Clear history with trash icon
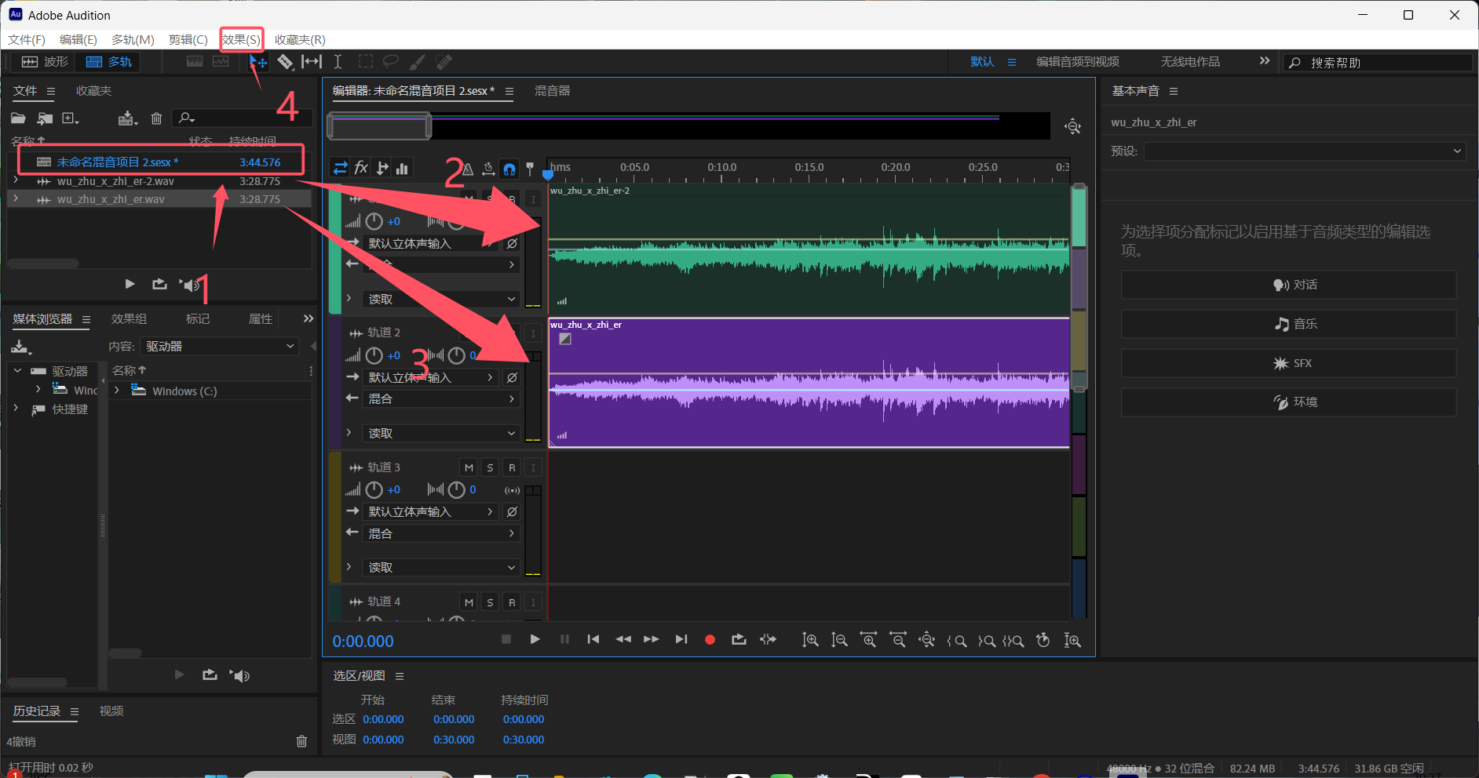The width and height of the screenshot is (1479, 778). 301,741
